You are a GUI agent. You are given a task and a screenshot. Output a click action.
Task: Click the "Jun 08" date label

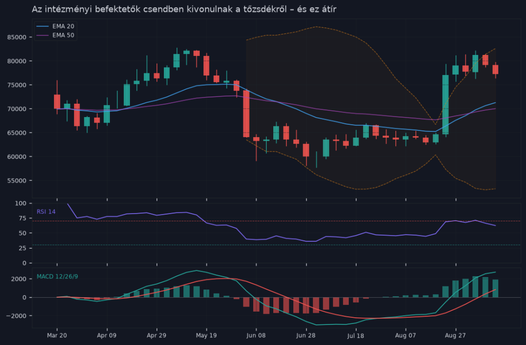pyautogui.click(x=256, y=335)
